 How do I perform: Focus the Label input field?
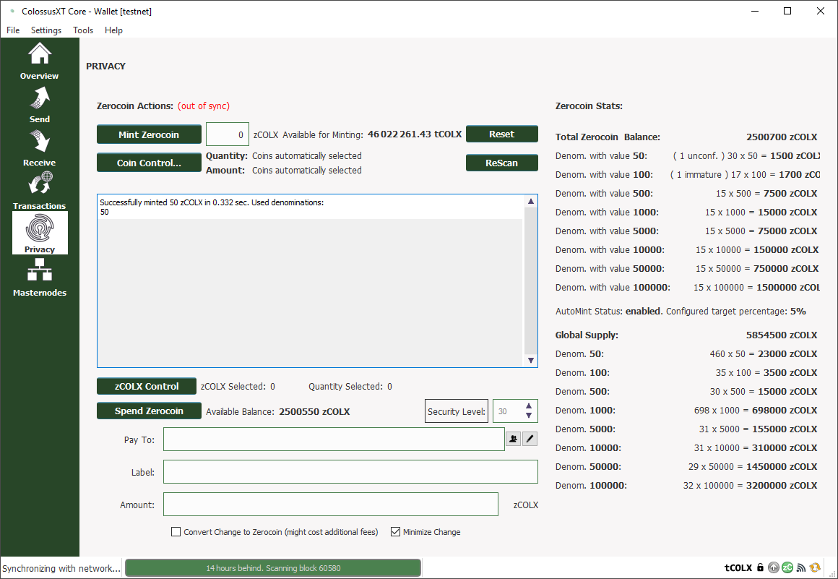pyautogui.click(x=350, y=472)
